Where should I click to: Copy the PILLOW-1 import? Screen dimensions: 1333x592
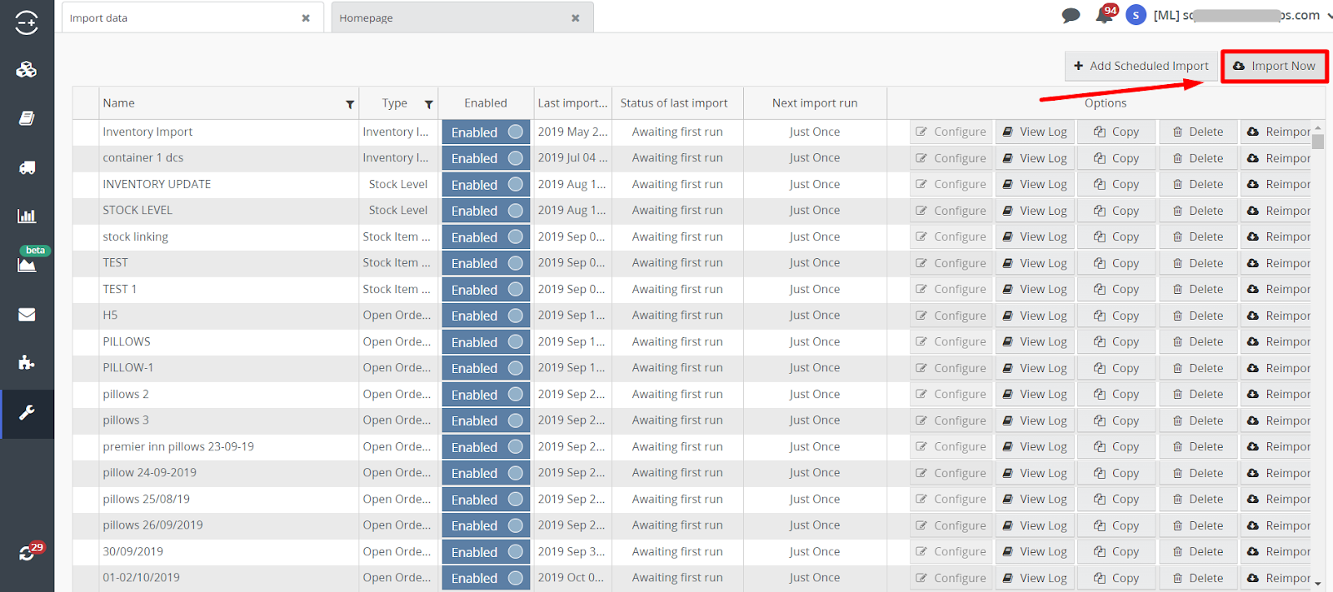point(1116,368)
